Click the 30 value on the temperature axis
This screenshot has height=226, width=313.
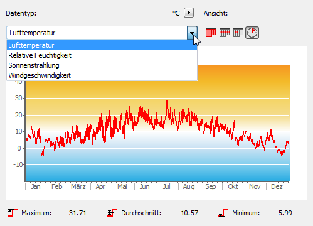19,98
